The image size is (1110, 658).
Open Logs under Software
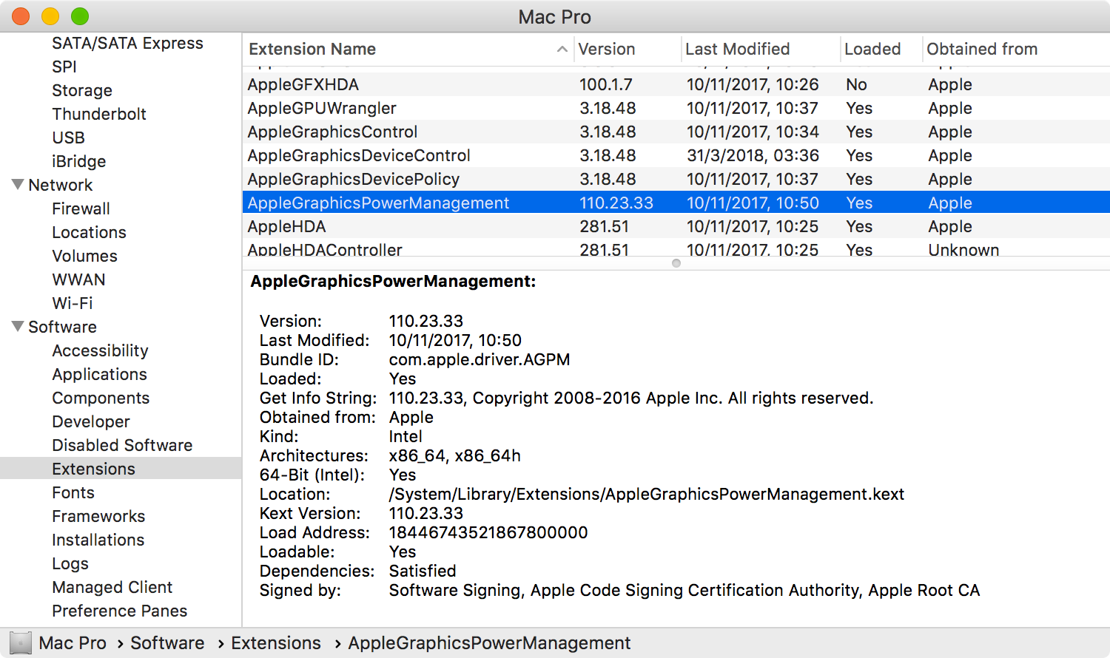tap(70, 563)
